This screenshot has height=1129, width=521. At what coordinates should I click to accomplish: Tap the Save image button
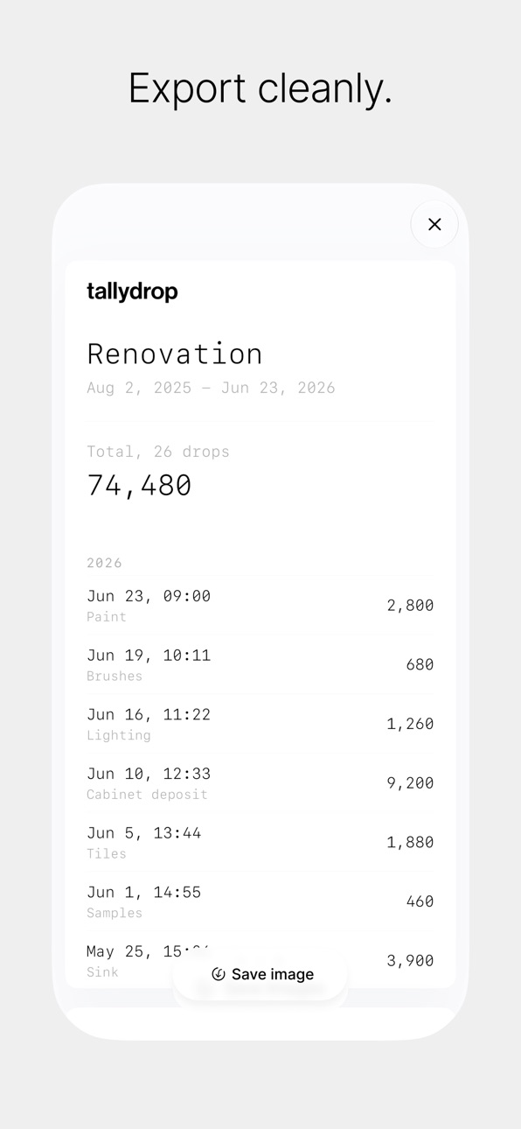(260, 974)
